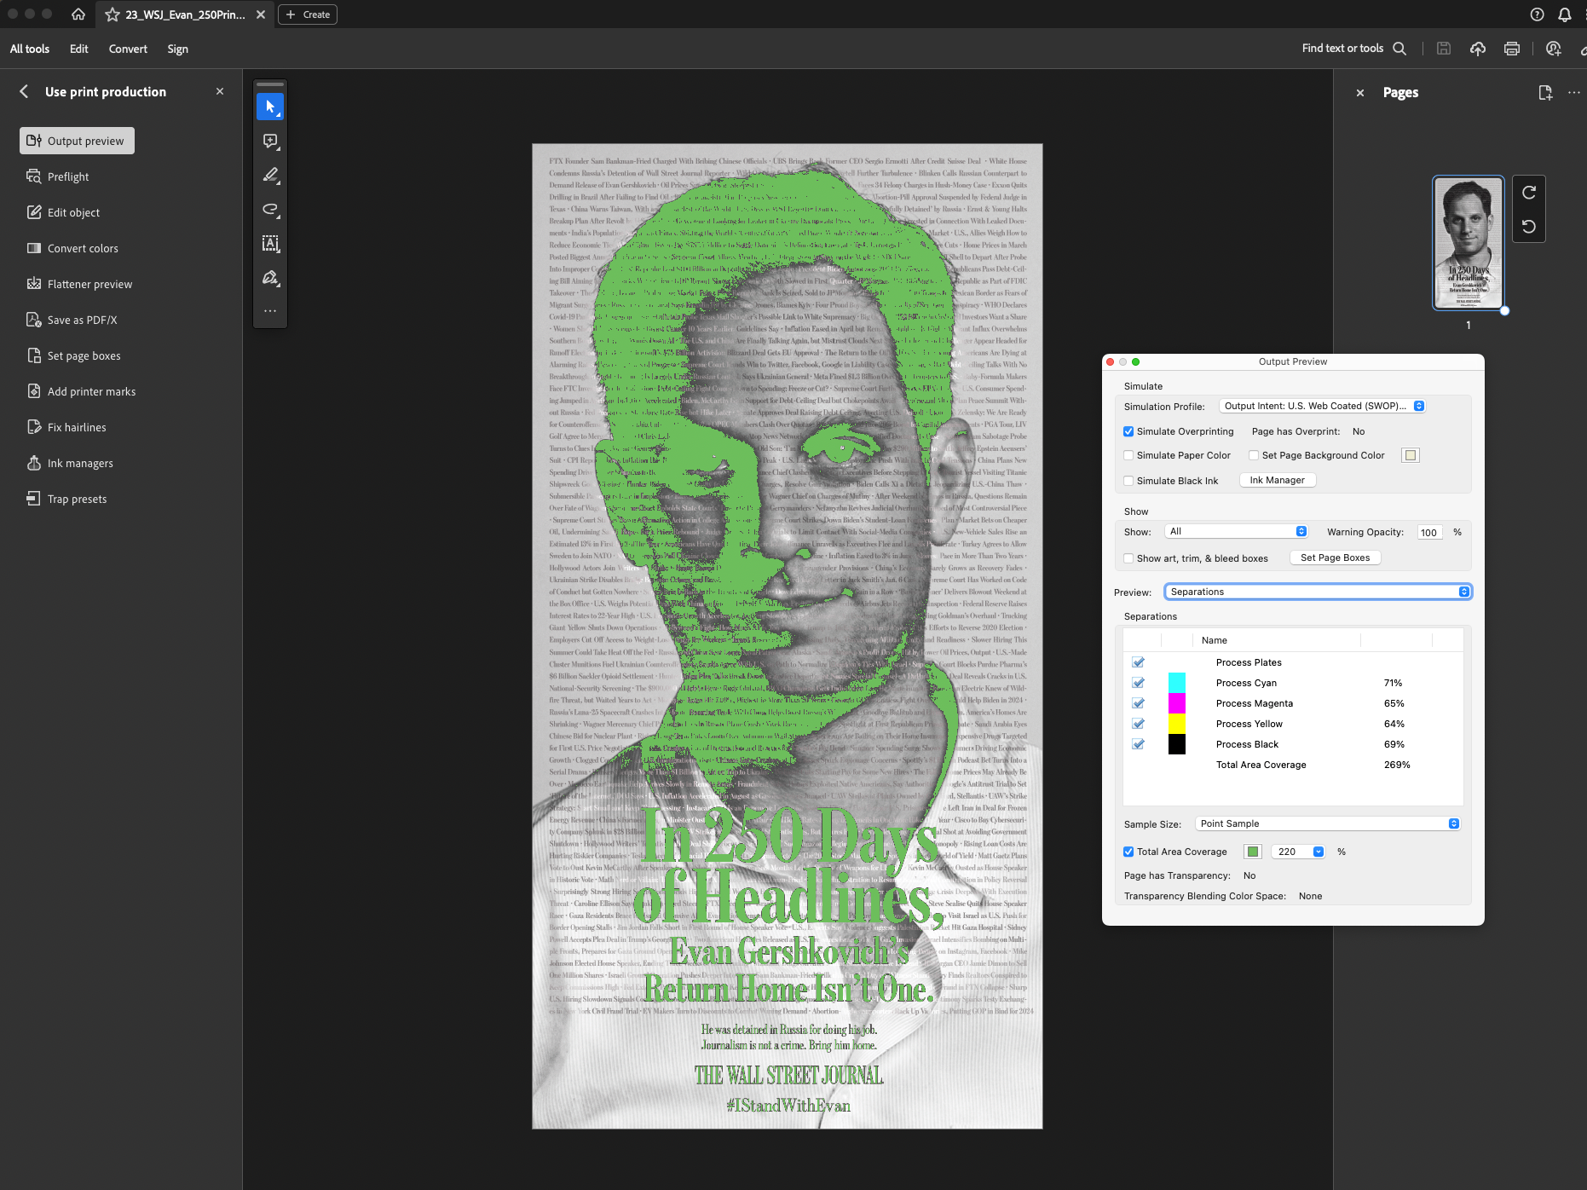Rotate page counterclockwise in Pages panel
Viewport: 1587px width, 1190px height.
point(1529,227)
